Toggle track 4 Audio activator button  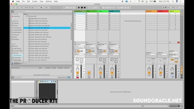pyautogui.click(x=112, y=73)
